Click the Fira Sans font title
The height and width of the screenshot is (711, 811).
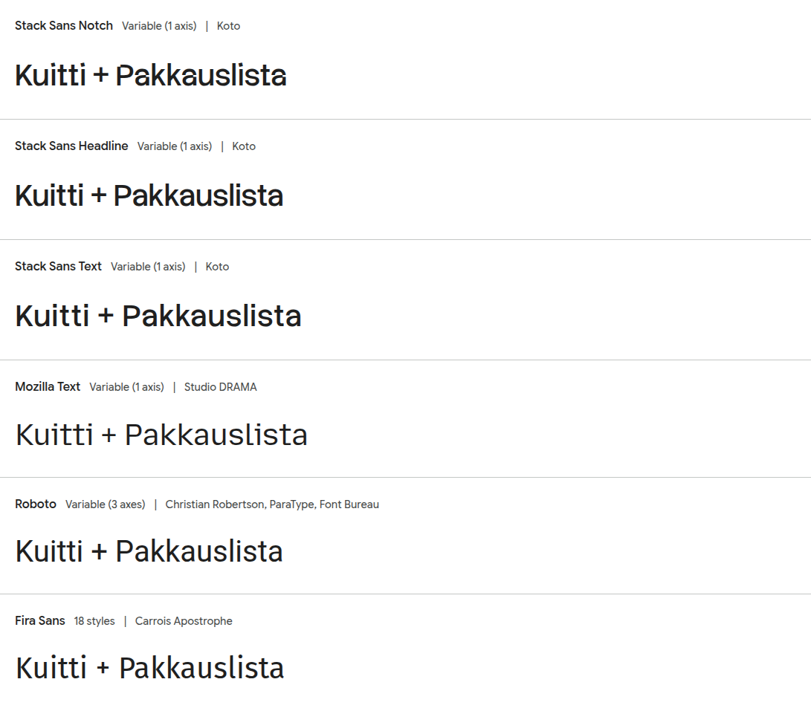coord(40,621)
